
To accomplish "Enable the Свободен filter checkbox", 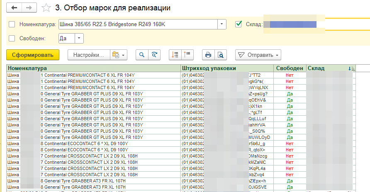I will (x=12, y=38).
